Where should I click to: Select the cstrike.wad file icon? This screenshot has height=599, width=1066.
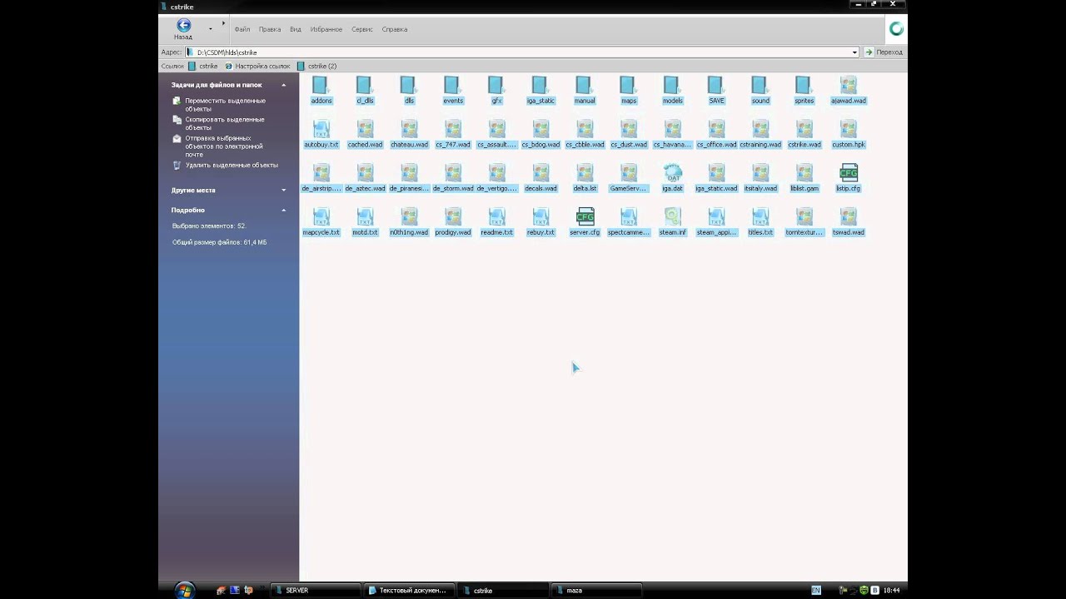pos(804,129)
